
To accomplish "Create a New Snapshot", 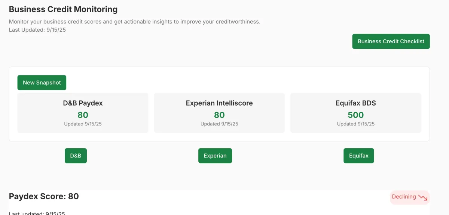I will tap(42, 82).
